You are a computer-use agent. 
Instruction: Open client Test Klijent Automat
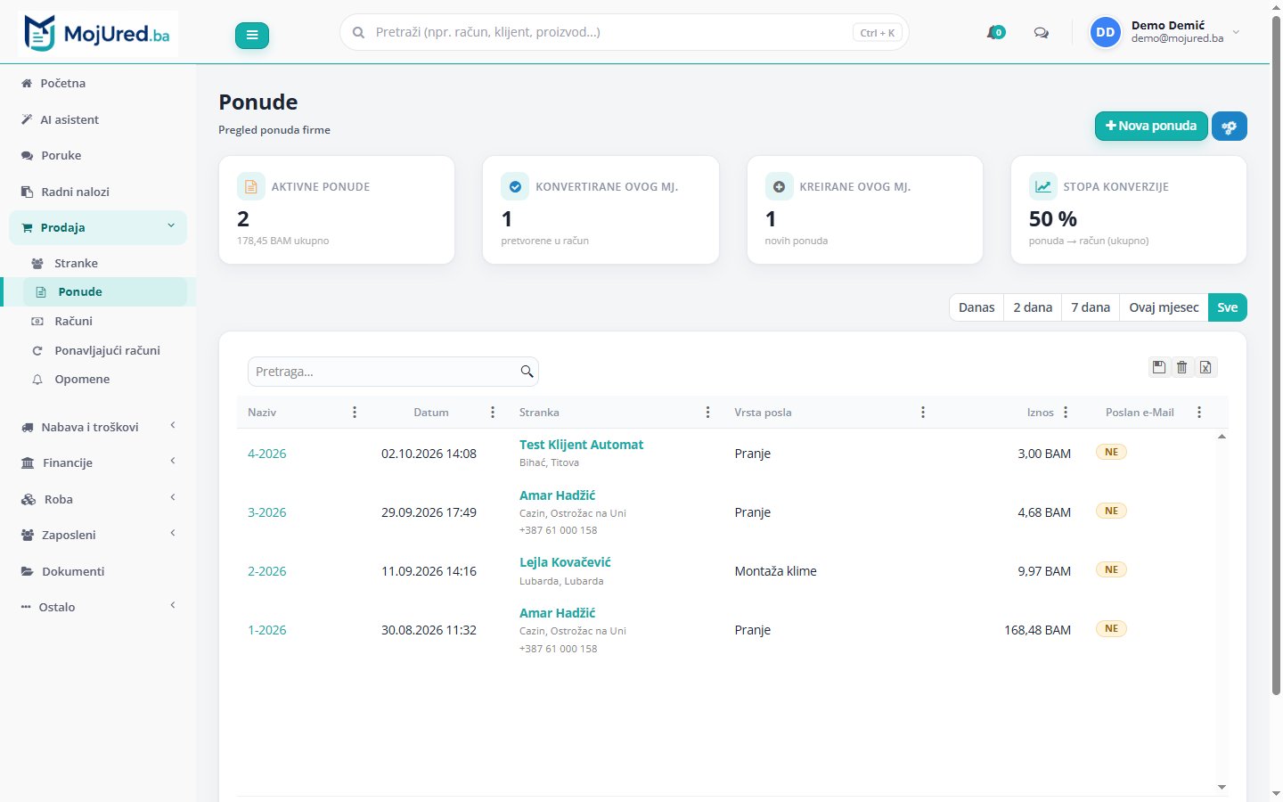click(x=581, y=445)
